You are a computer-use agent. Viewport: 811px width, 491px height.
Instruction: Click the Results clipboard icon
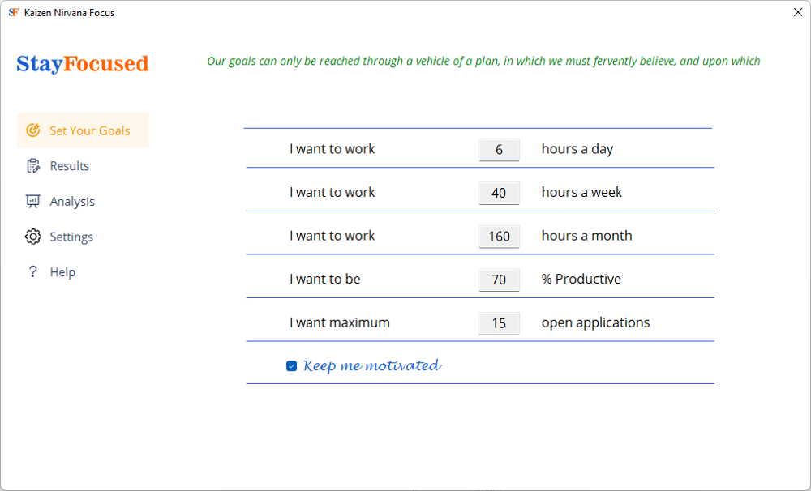pos(33,166)
